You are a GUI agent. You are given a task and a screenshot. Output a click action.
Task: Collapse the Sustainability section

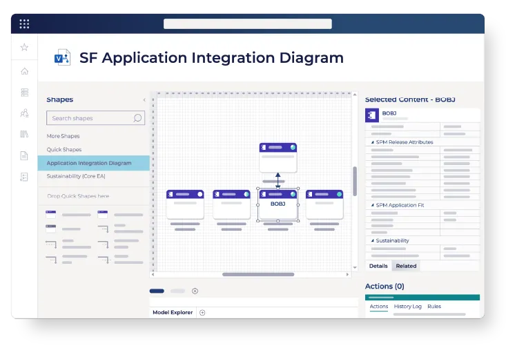tap(372, 241)
